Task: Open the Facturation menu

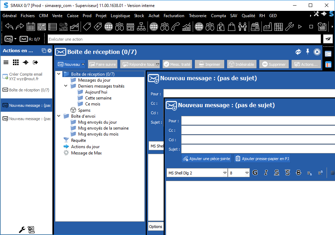Action: pyautogui.click(x=174, y=16)
